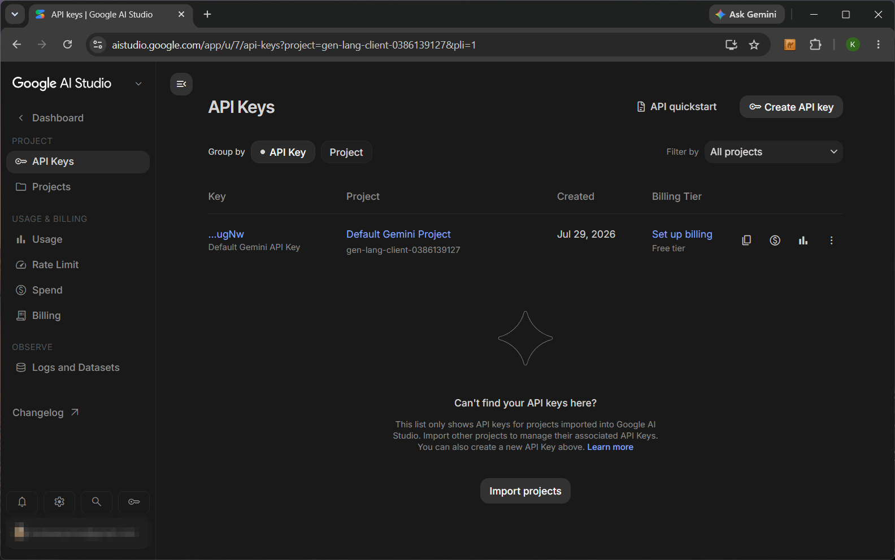Click the key icon at sidebar bottom

[134, 502]
